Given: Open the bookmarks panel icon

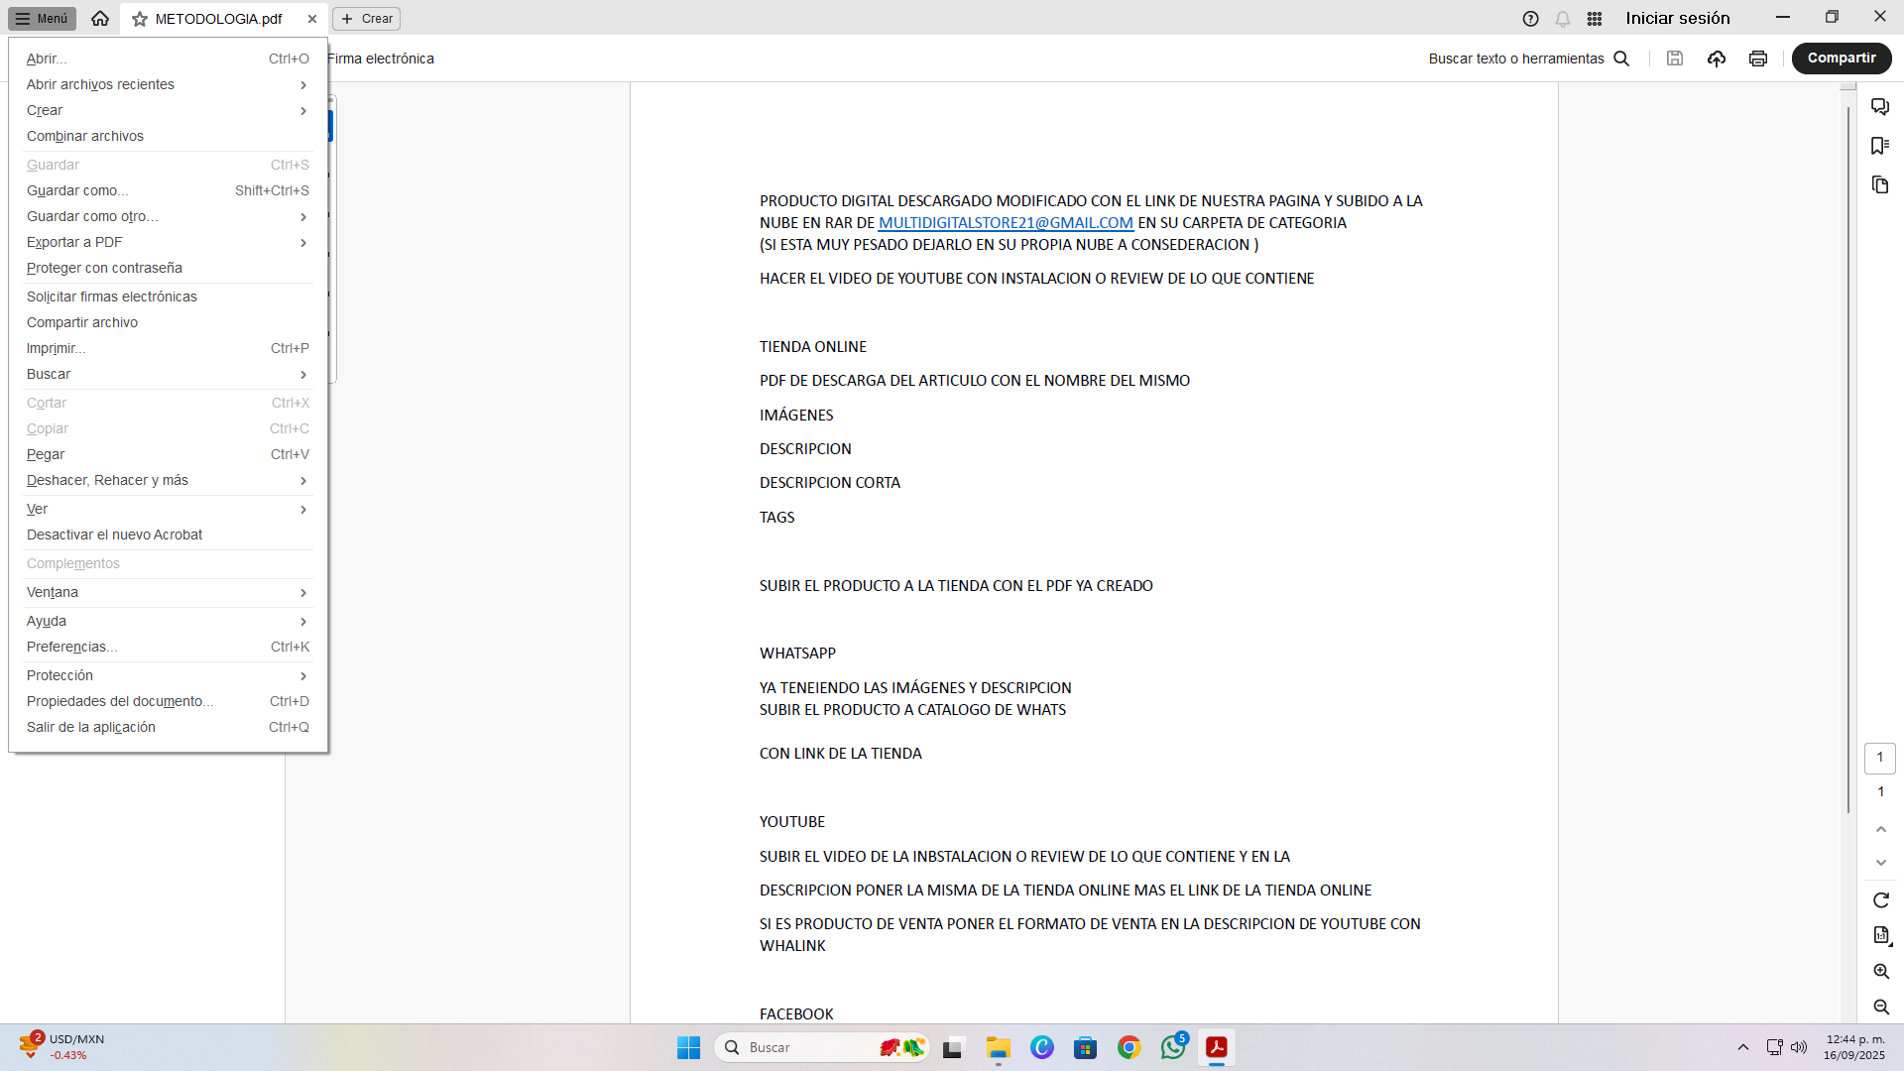Looking at the screenshot, I should coord(1880,146).
